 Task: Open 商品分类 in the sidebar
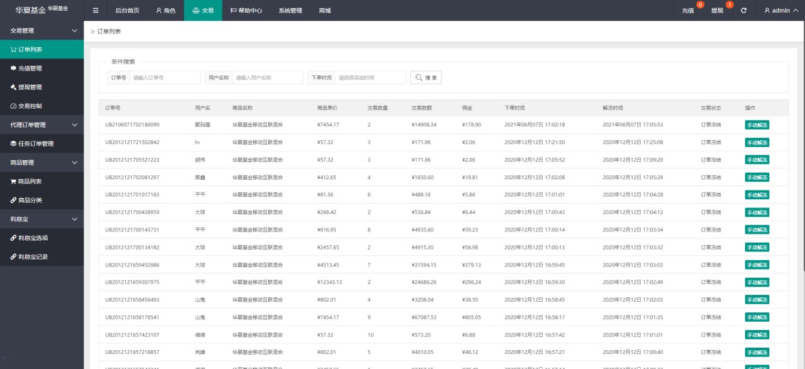pyautogui.click(x=42, y=200)
